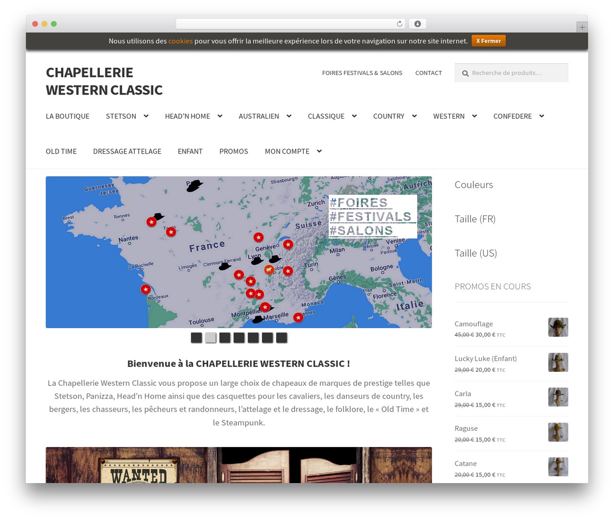Open the Lucky Luke hat thumbnail
The width and height of the screenshot is (614, 520).
(558, 362)
